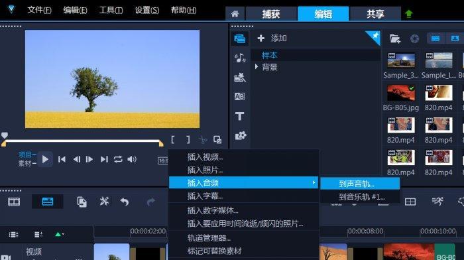
Task: Open the 文件(F) menu
Action: point(39,11)
